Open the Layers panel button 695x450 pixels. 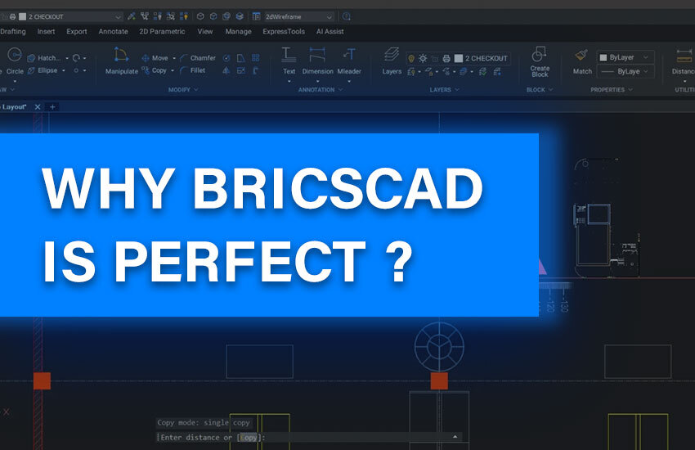click(392, 61)
